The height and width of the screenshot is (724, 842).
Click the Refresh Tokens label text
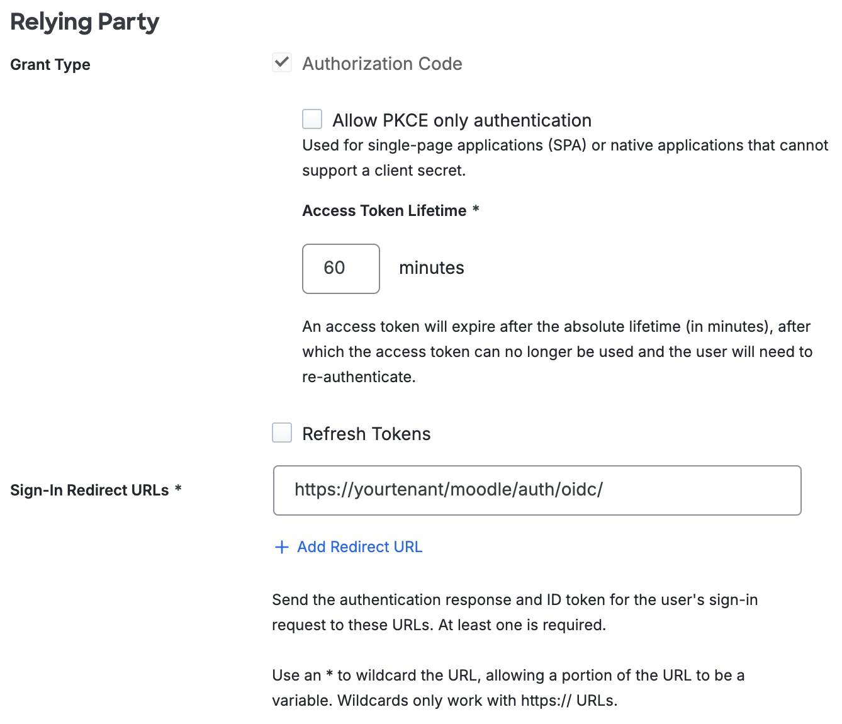click(x=367, y=433)
